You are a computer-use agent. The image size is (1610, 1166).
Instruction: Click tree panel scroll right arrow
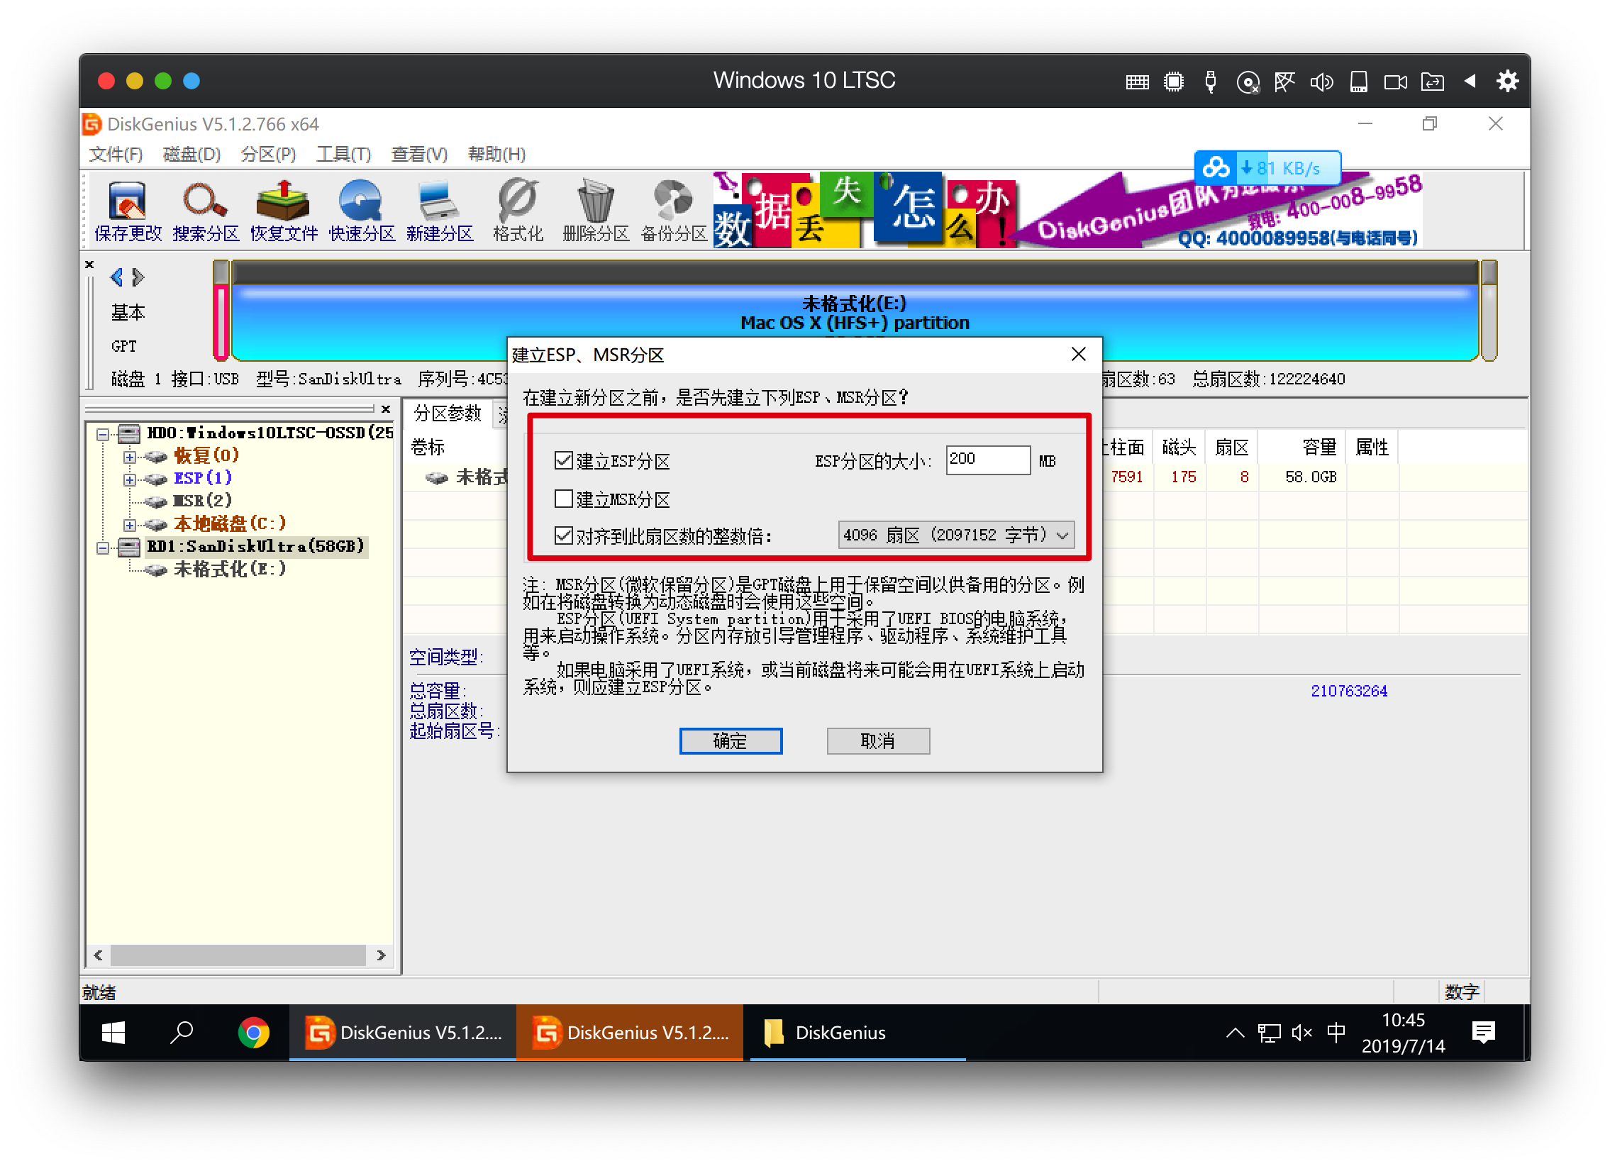(x=381, y=955)
